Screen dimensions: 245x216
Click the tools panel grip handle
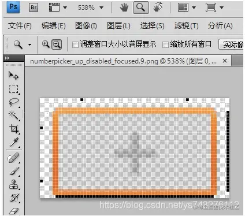(14, 65)
